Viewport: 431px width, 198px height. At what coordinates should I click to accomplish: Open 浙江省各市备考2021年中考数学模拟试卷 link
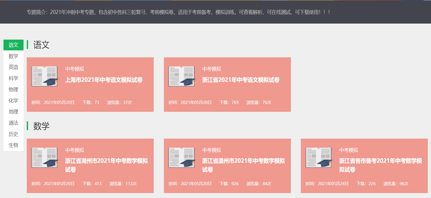381,165
